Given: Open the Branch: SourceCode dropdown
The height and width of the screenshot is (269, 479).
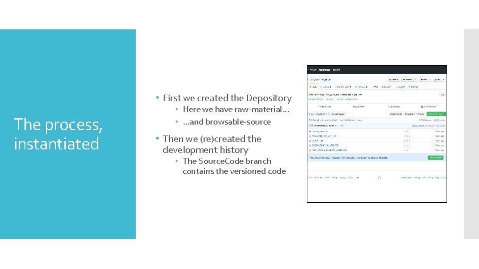Looking at the screenshot, I should 318,114.
